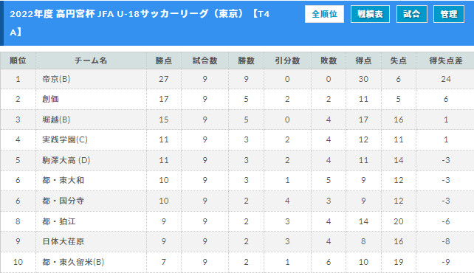Select 駒澤大高 (D) team entry
Image resolution: width=474 pixels, height=273 pixels.
point(66,160)
